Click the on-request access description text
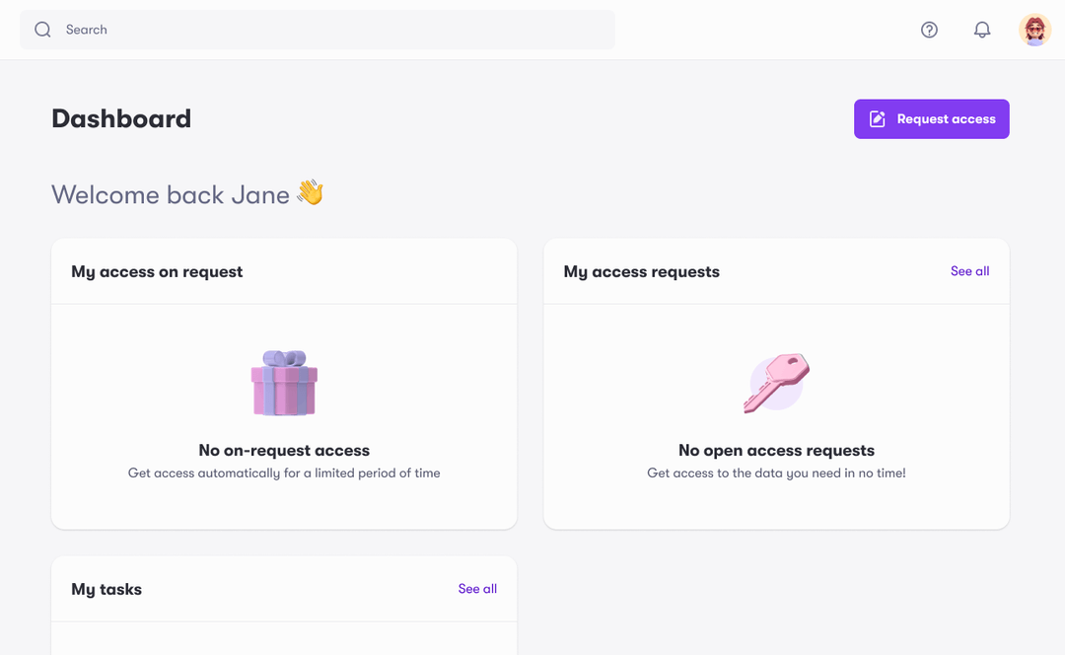 pyautogui.click(x=284, y=473)
